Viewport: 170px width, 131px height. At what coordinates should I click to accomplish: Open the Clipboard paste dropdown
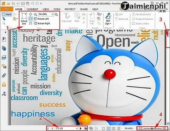pyautogui.click(x=15, y=19)
